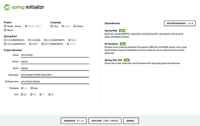The image size is (200, 126).
Task: Choose Java version 8
Action: (51, 94)
